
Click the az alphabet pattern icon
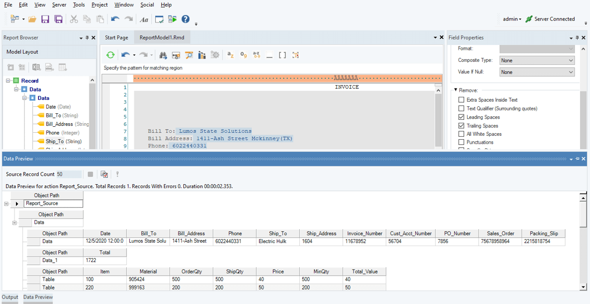point(230,55)
